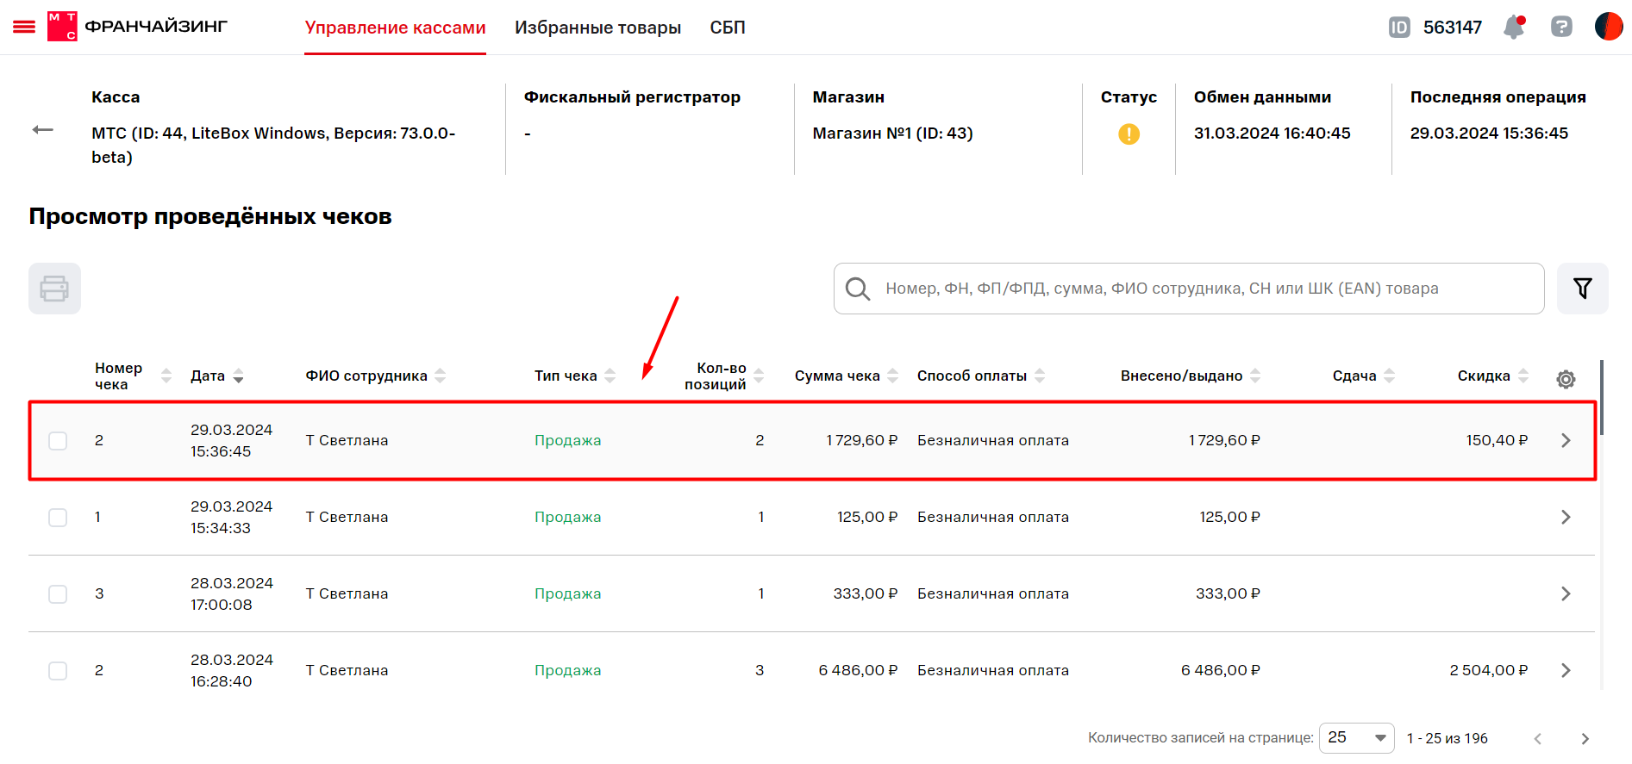
Task: Expand receipt details for 125,00 ₽ row
Action: 1566,517
